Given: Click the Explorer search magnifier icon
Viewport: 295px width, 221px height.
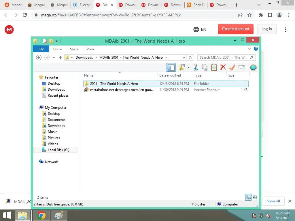Looking at the screenshot, I should (251, 58).
